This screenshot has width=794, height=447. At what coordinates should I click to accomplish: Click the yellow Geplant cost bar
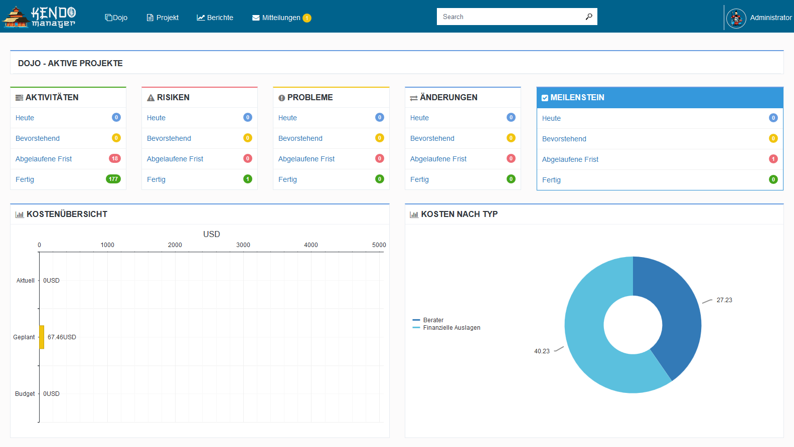pos(42,337)
